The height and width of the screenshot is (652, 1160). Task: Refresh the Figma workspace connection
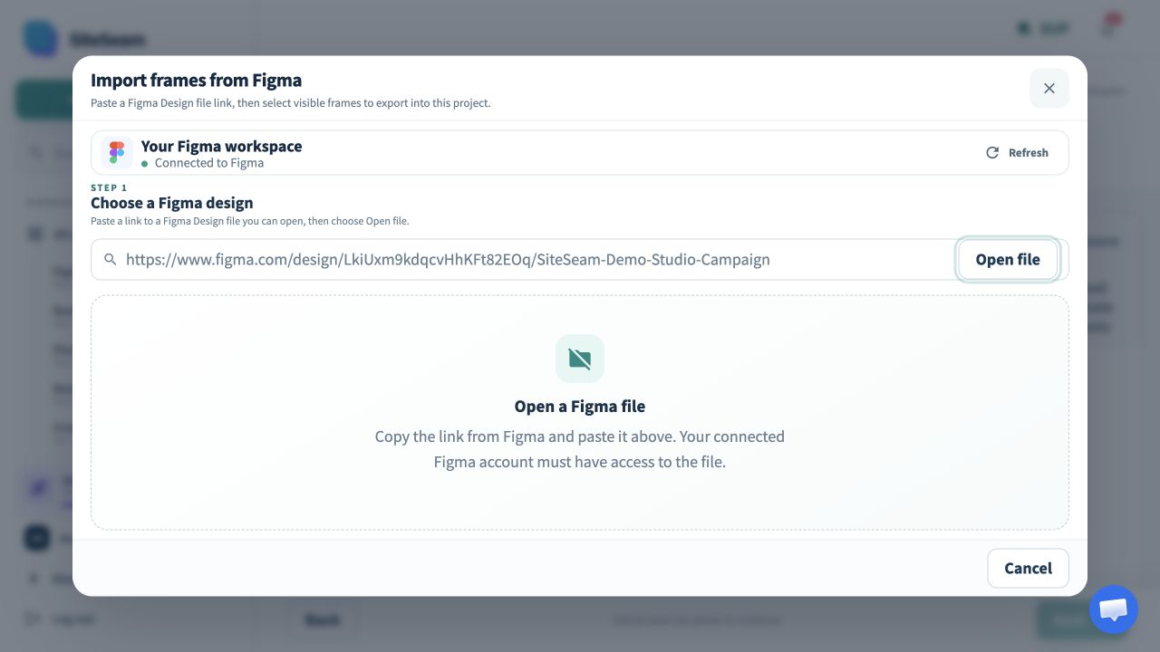[x=1017, y=153]
